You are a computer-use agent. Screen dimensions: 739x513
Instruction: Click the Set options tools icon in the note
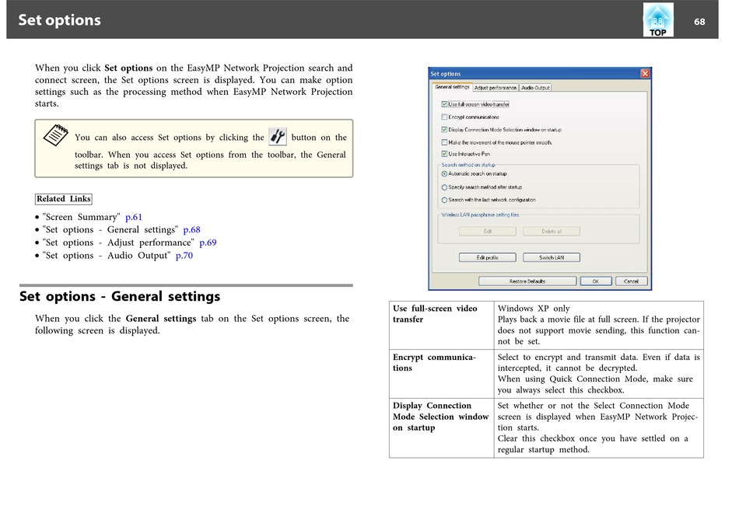(x=278, y=137)
